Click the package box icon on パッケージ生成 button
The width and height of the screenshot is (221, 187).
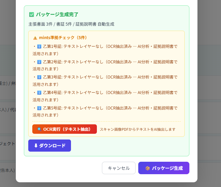tap(147, 168)
